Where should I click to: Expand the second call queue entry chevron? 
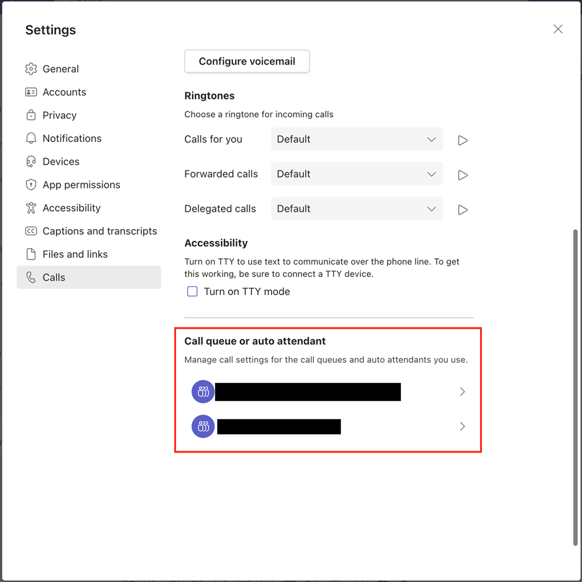click(x=462, y=426)
